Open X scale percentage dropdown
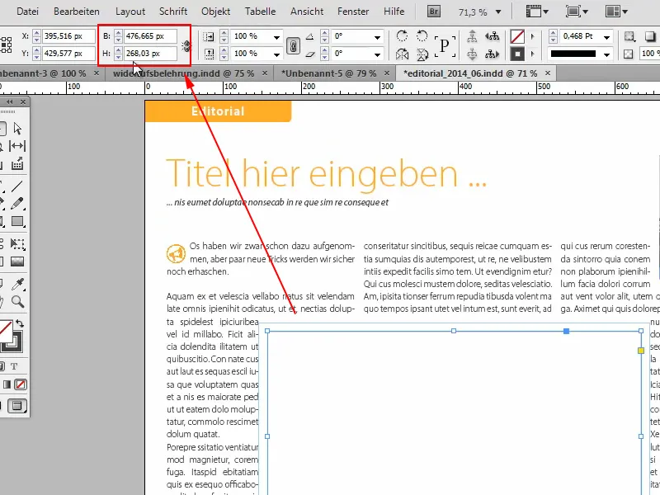 (x=276, y=36)
